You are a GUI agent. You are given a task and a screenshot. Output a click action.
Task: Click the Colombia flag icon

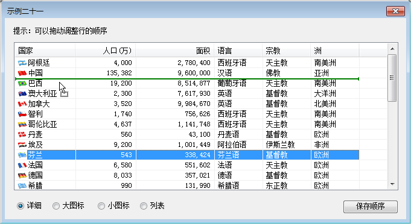[x=22, y=125]
